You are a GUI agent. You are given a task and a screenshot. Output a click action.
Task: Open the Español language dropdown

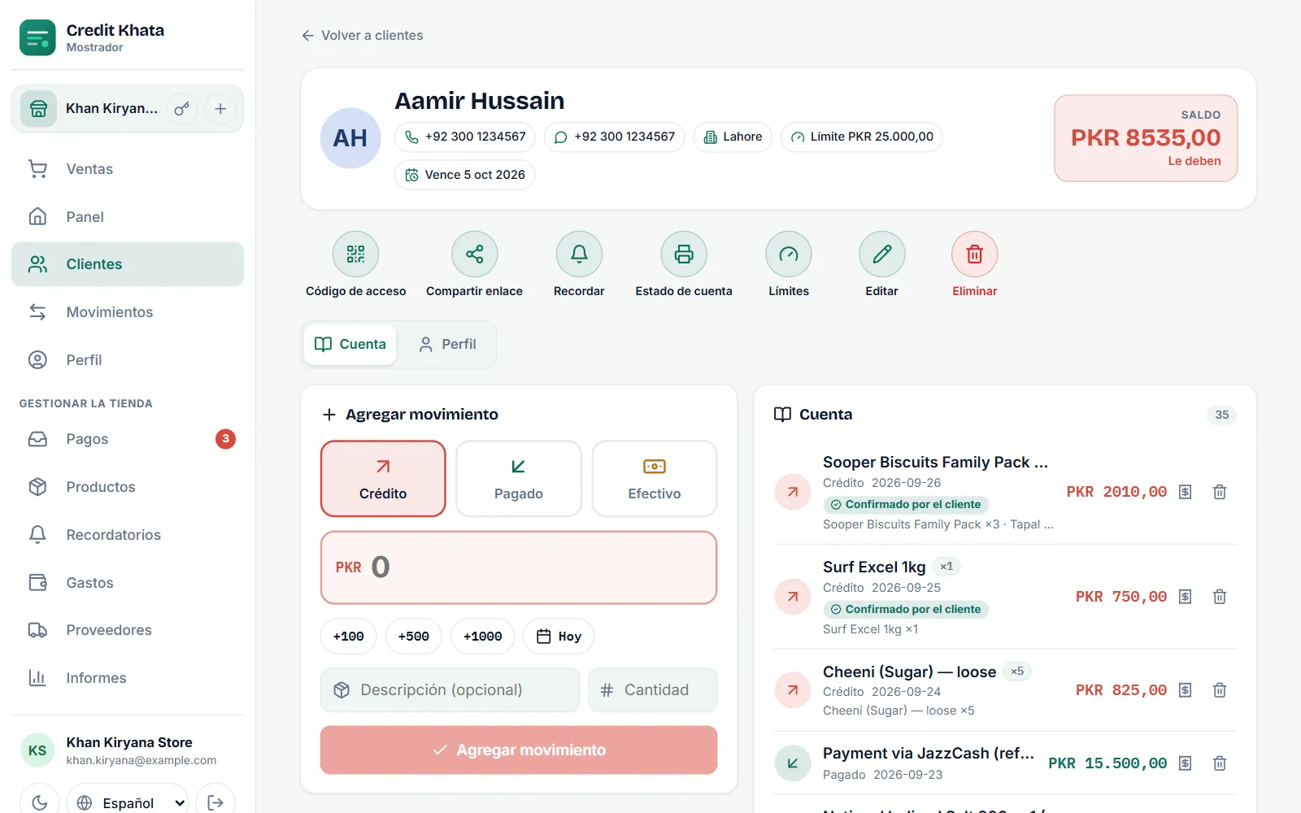[128, 802]
